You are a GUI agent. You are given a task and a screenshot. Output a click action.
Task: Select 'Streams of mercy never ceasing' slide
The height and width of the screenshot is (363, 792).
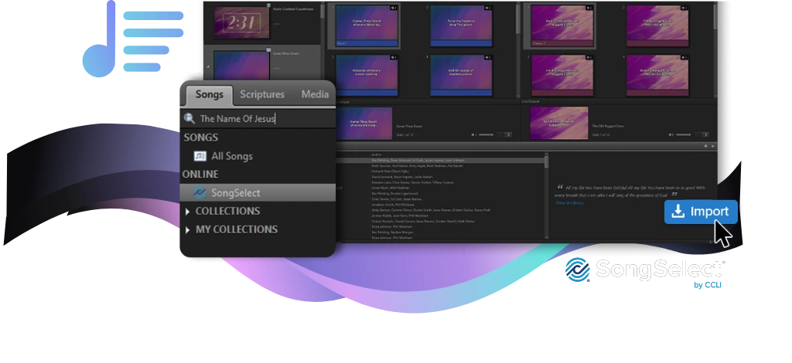pyautogui.click(x=367, y=76)
